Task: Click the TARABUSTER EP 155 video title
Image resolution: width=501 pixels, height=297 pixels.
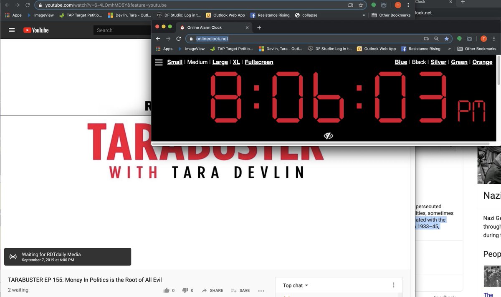Action: (85, 280)
